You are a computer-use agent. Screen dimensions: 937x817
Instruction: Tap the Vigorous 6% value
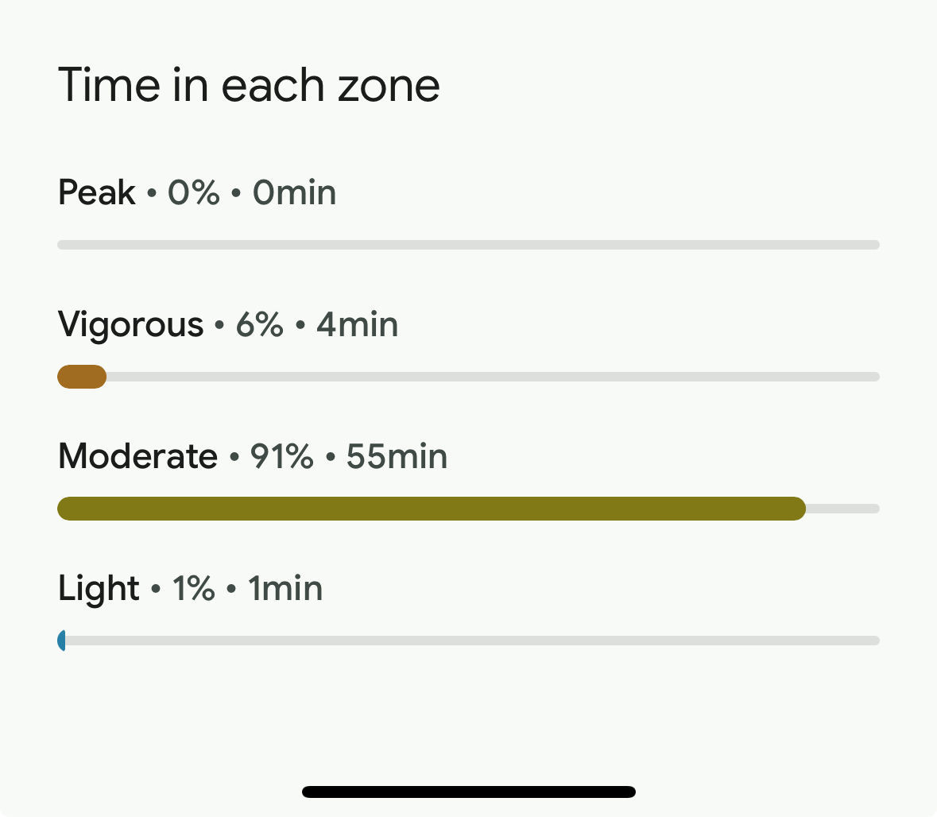259,324
